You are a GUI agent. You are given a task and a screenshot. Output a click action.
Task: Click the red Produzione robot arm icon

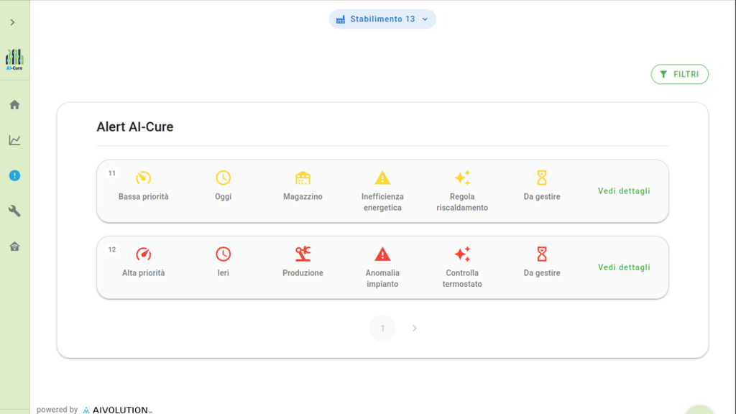pos(303,254)
